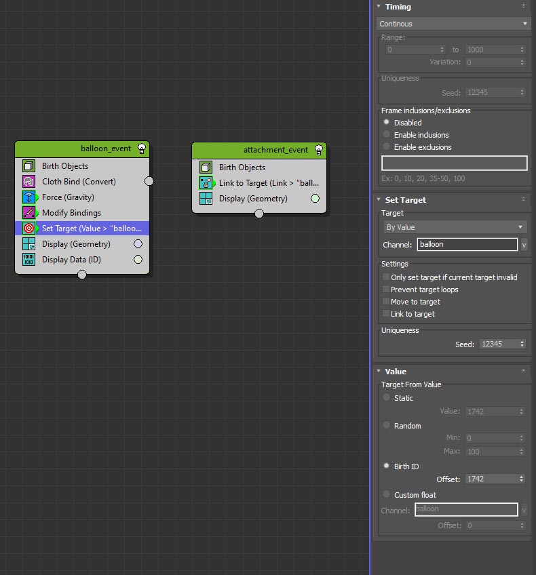Select the Set Target operator icon
The height and width of the screenshot is (575, 536).
(x=28, y=229)
